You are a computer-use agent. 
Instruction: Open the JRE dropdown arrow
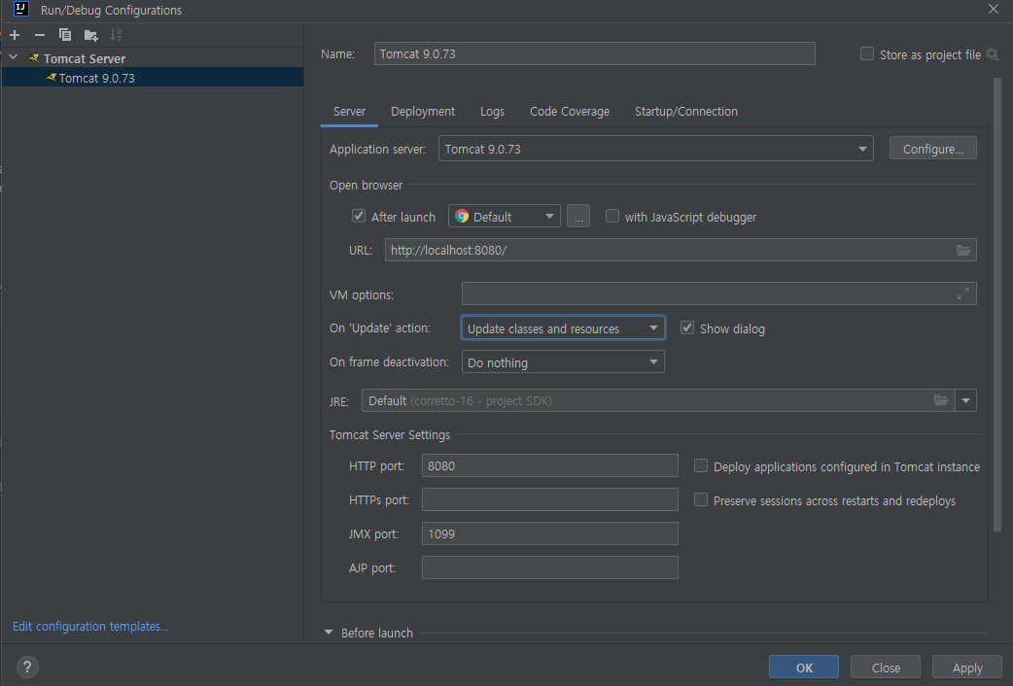pos(965,400)
